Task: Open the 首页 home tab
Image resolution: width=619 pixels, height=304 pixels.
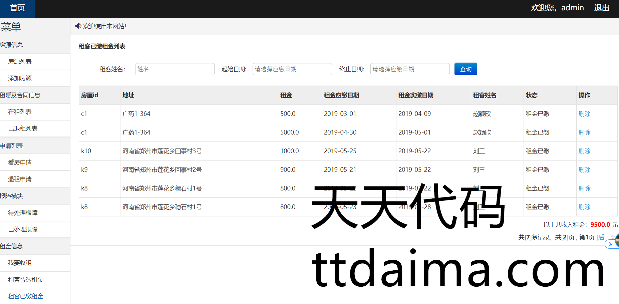Action: click(x=17, y=8)
